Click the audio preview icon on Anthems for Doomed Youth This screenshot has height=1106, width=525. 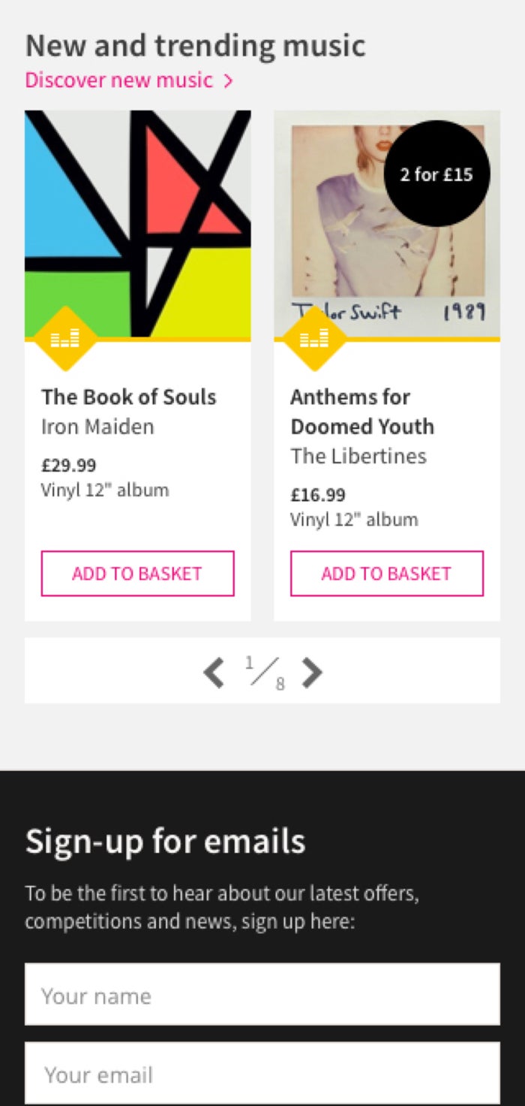pyautogui.click(x=314, y=340)
